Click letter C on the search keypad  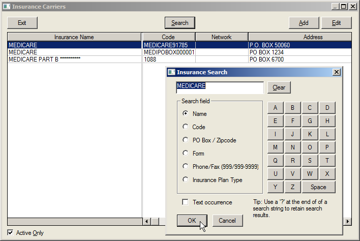pos(310,108)
